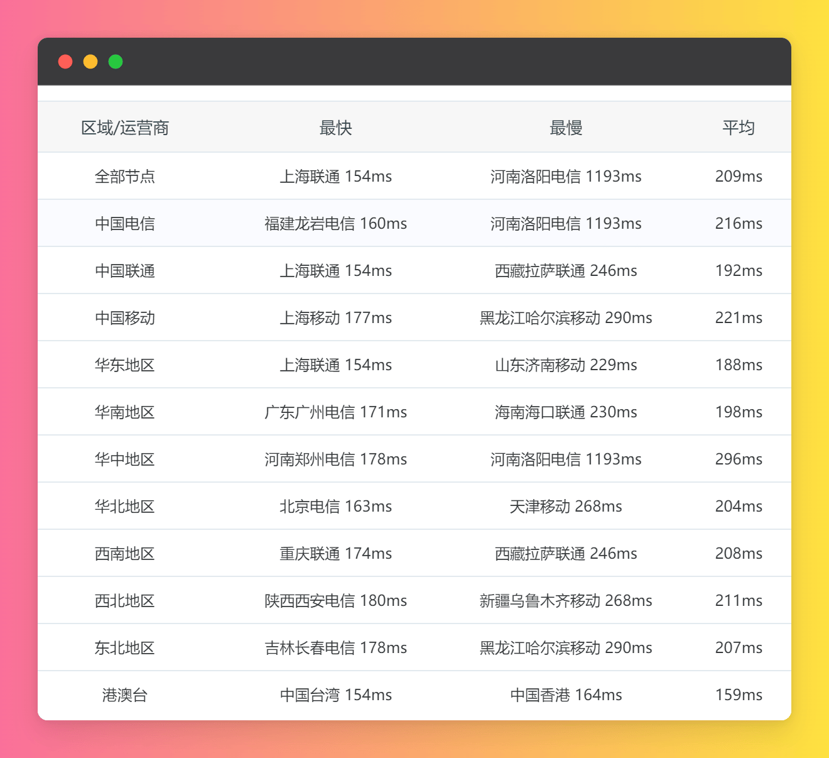This screenshot has height=758, width=829.
Task: Click 192ms average for 中国联通
Action: (739, 271)
